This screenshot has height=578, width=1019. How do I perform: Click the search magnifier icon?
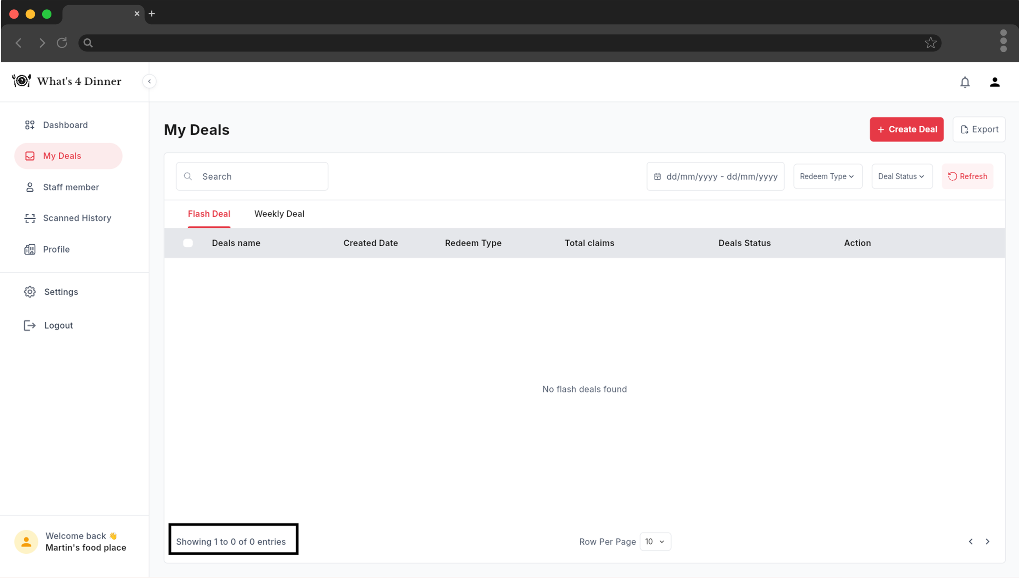pos(188,176)
